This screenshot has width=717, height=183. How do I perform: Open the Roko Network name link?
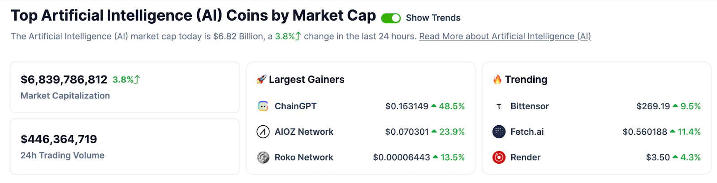[x=304, y=157]
